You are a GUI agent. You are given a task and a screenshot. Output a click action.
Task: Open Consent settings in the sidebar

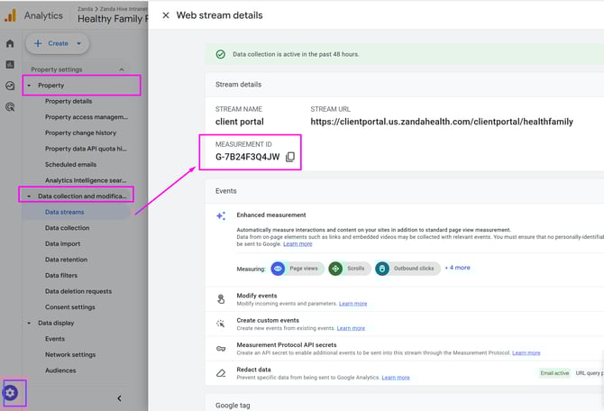click(69, 306)
